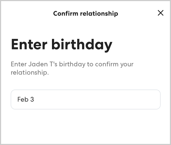Click the X icon at top right
Viewport: 171px width, 145px height.
pyautogui.click(x=161, y=13)
